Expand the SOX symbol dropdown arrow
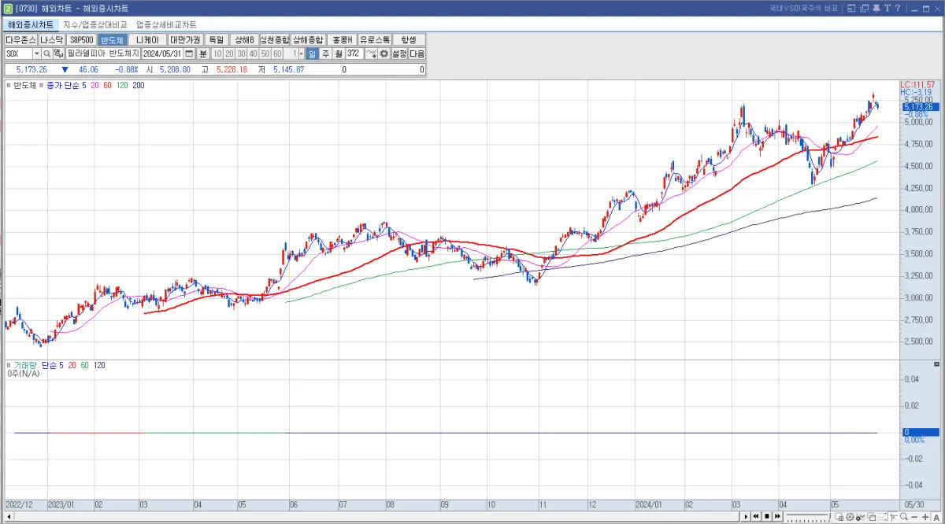The height and width of the screenshot is (524, 945). tap(37, 54)
